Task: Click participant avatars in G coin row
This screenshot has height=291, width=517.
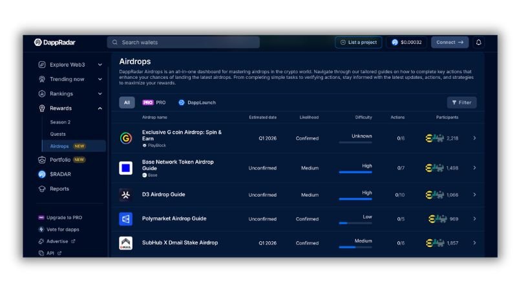Action: (434, 138)
